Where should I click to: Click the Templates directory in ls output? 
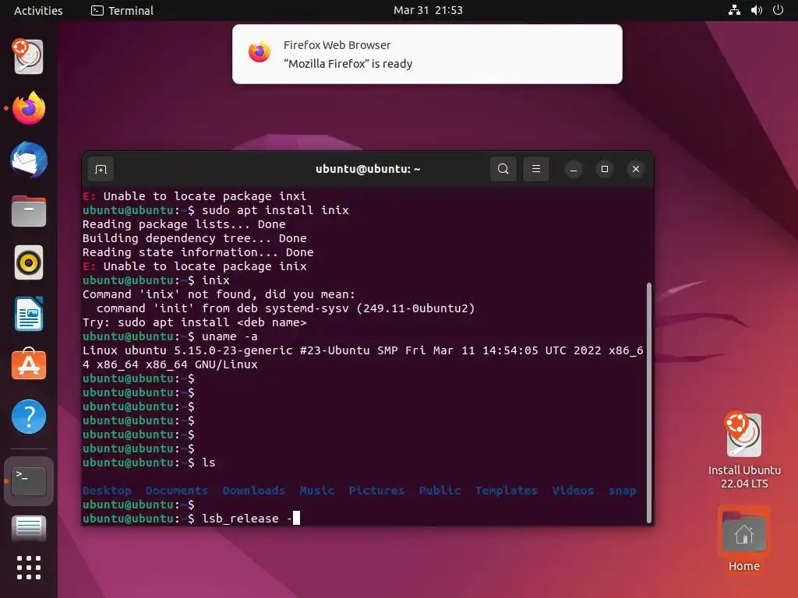506,491
